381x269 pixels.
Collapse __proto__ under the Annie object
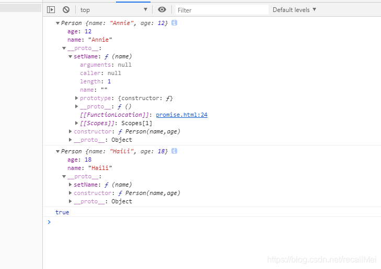[64, 48]
